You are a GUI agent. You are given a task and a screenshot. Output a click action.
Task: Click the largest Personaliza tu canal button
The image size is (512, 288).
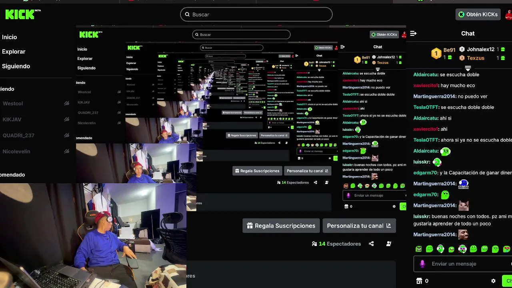(359, 226)
